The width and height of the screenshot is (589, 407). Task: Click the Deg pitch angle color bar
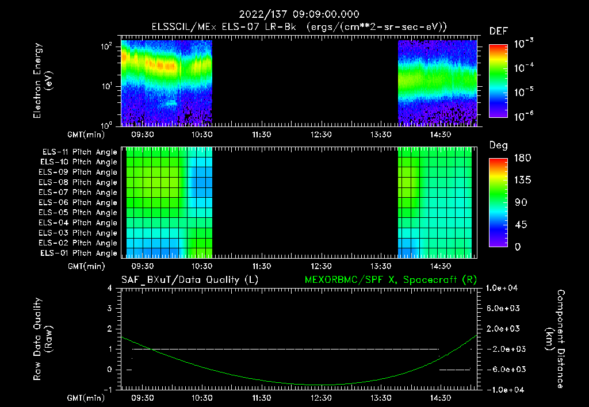pyautogui.click(x=498, y=203)
